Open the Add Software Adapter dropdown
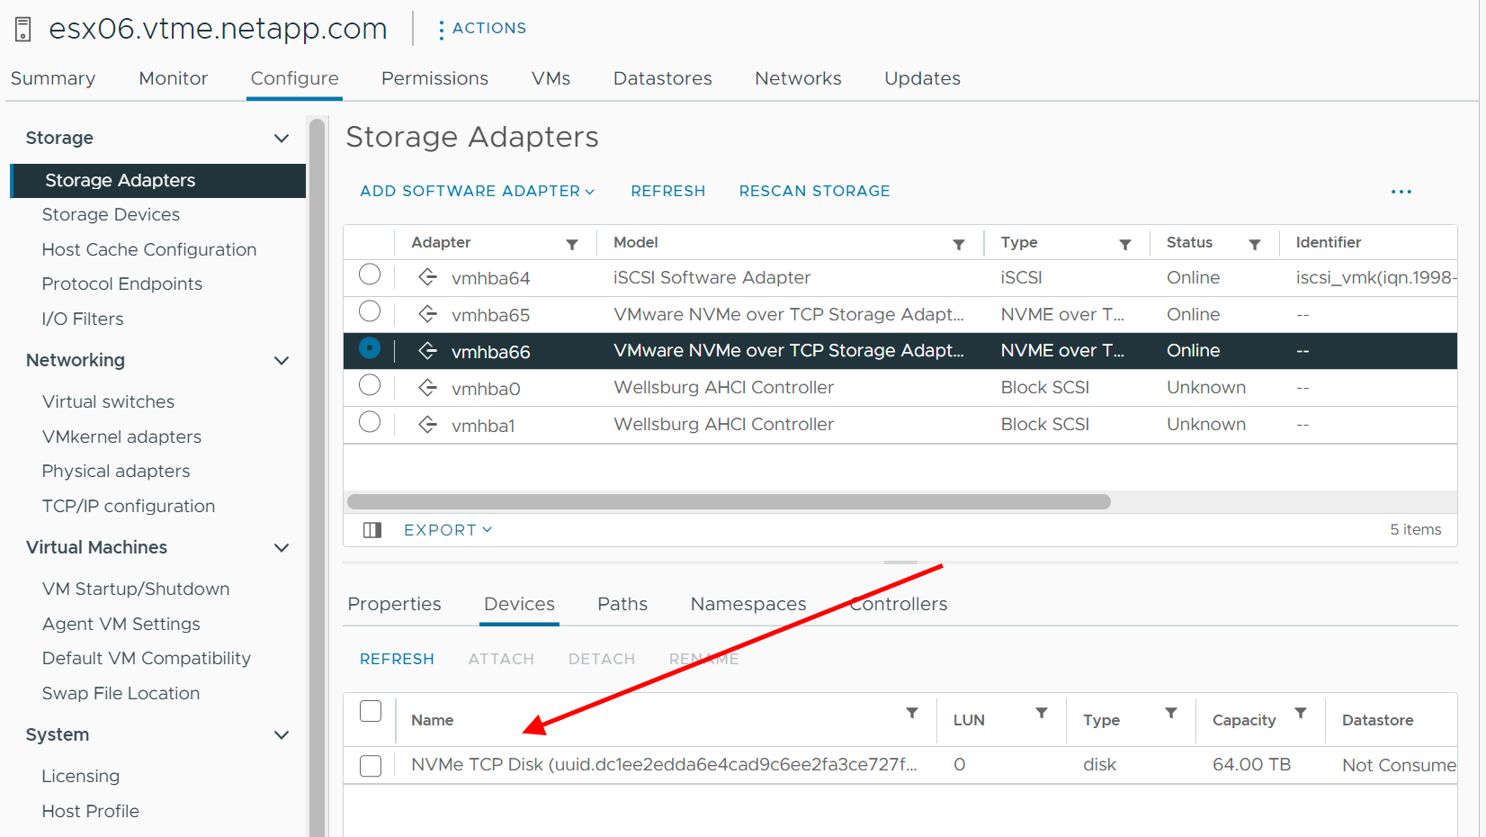 [477, 191]
